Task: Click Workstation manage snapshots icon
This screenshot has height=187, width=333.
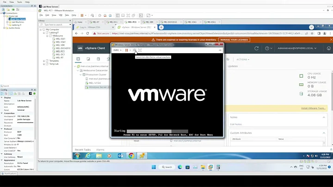Action: tap(110, 16)
